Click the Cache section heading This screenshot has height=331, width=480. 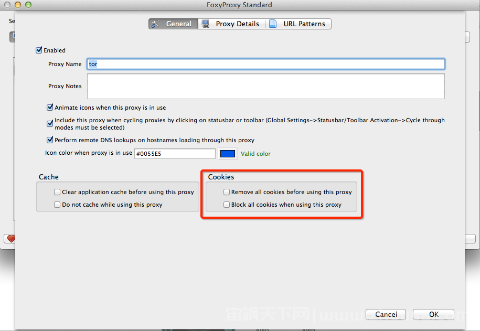49,177
